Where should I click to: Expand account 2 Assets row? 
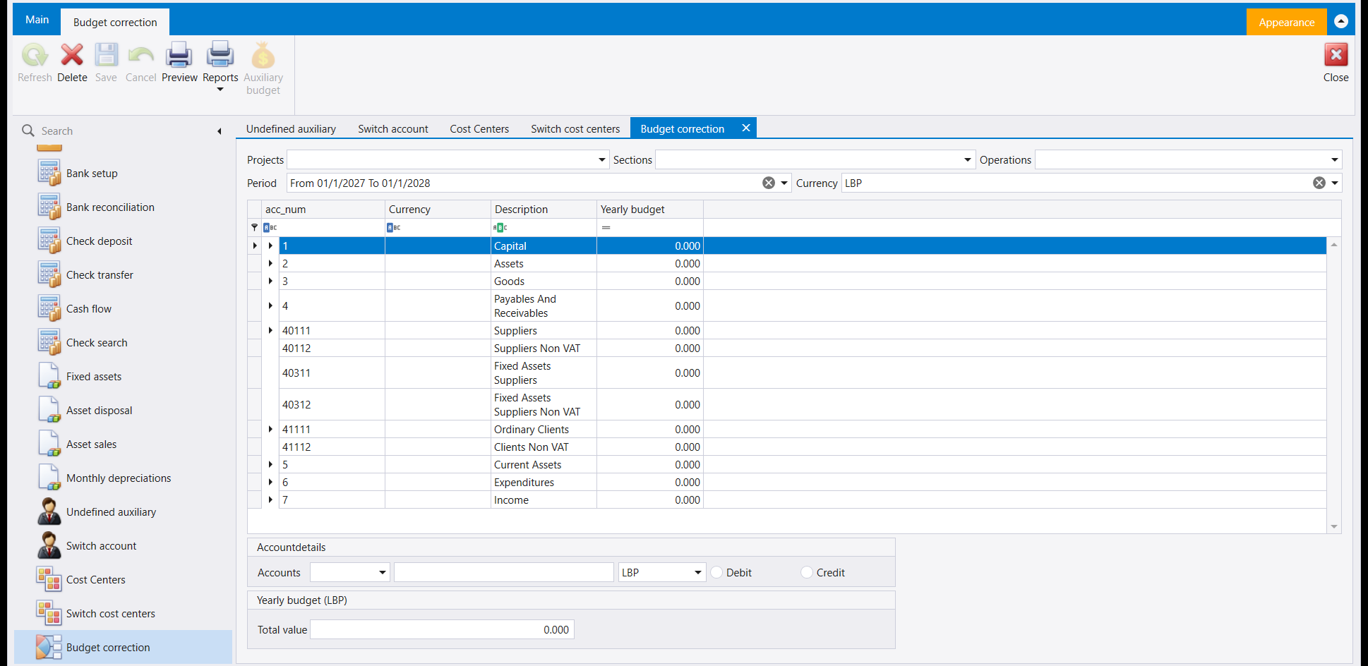coord(270,263)
